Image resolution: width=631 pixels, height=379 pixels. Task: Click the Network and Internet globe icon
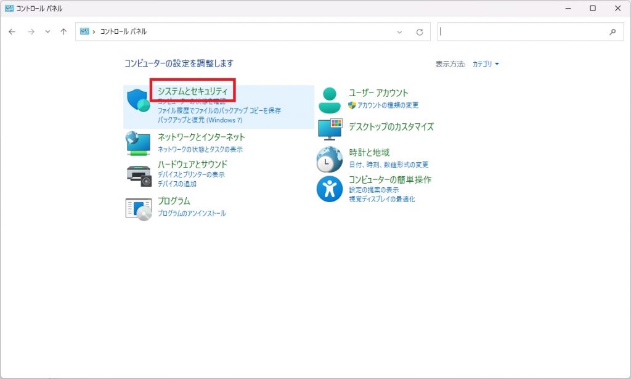[x=139, y=143]
